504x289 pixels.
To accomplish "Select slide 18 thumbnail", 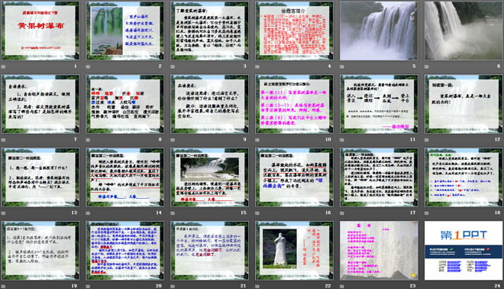I will (x=464, y=177).
